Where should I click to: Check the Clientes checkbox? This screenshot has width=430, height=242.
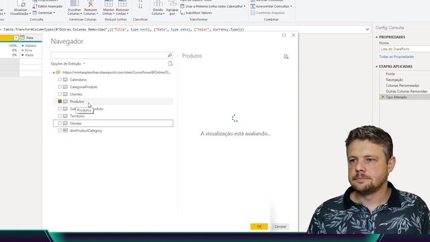tap(60, 94)
